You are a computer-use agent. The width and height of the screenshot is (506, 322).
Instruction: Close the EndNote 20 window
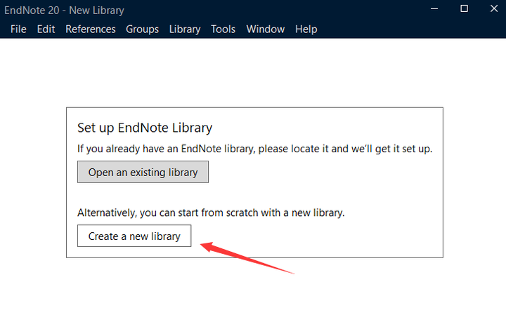click(494, 8)
